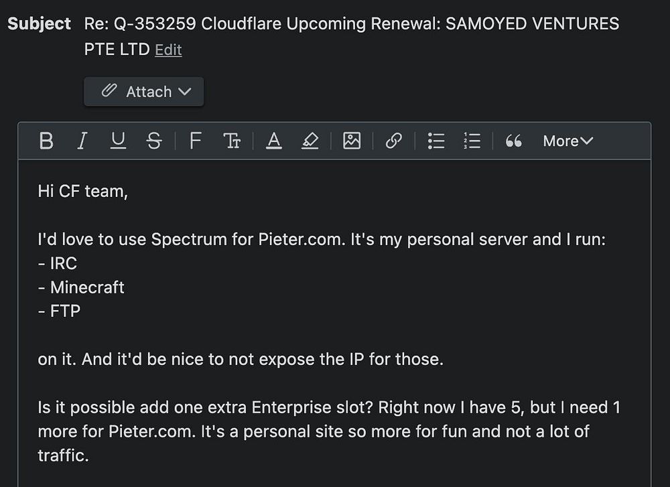670x487 pixels.
Task: Insert an image into the message
Action: (x=352, y=141)
